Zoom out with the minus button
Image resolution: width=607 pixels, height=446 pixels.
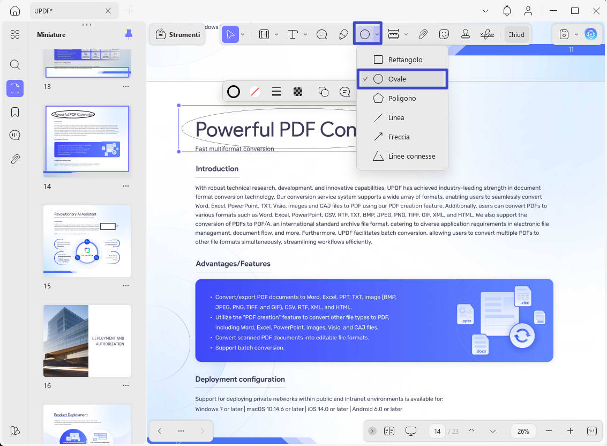coord(549,431)
